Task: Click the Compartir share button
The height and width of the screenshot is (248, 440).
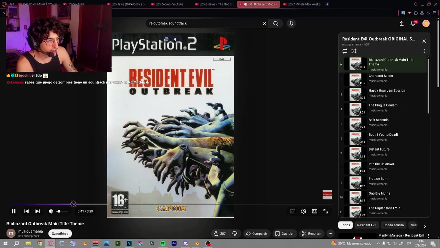Action: click(x=256, y=234)
